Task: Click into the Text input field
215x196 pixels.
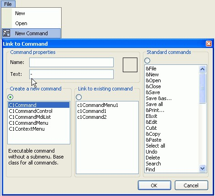Action: 71,74
